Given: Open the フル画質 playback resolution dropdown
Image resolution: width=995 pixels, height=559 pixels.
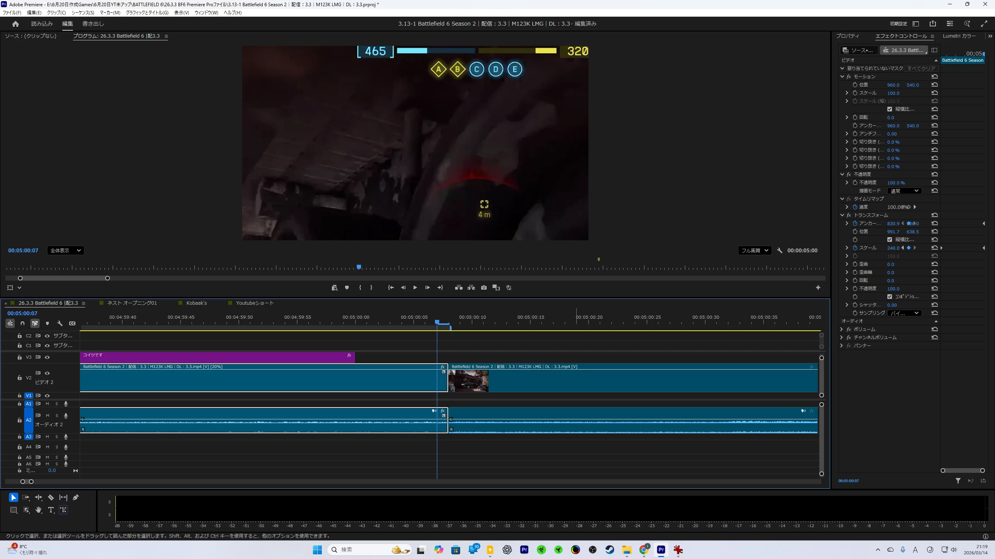Looking at the screenshot, I should (754, 250).
